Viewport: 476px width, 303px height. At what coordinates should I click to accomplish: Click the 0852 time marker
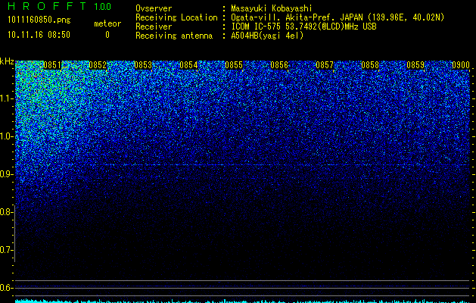point(98,65)
